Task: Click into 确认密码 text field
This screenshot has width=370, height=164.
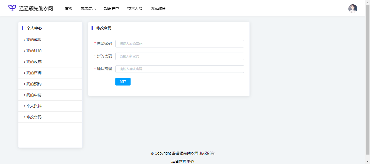Action: (x=179, y=69)
